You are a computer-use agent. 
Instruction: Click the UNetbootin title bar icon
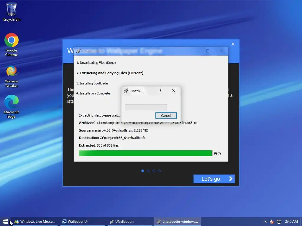[78, 51]
